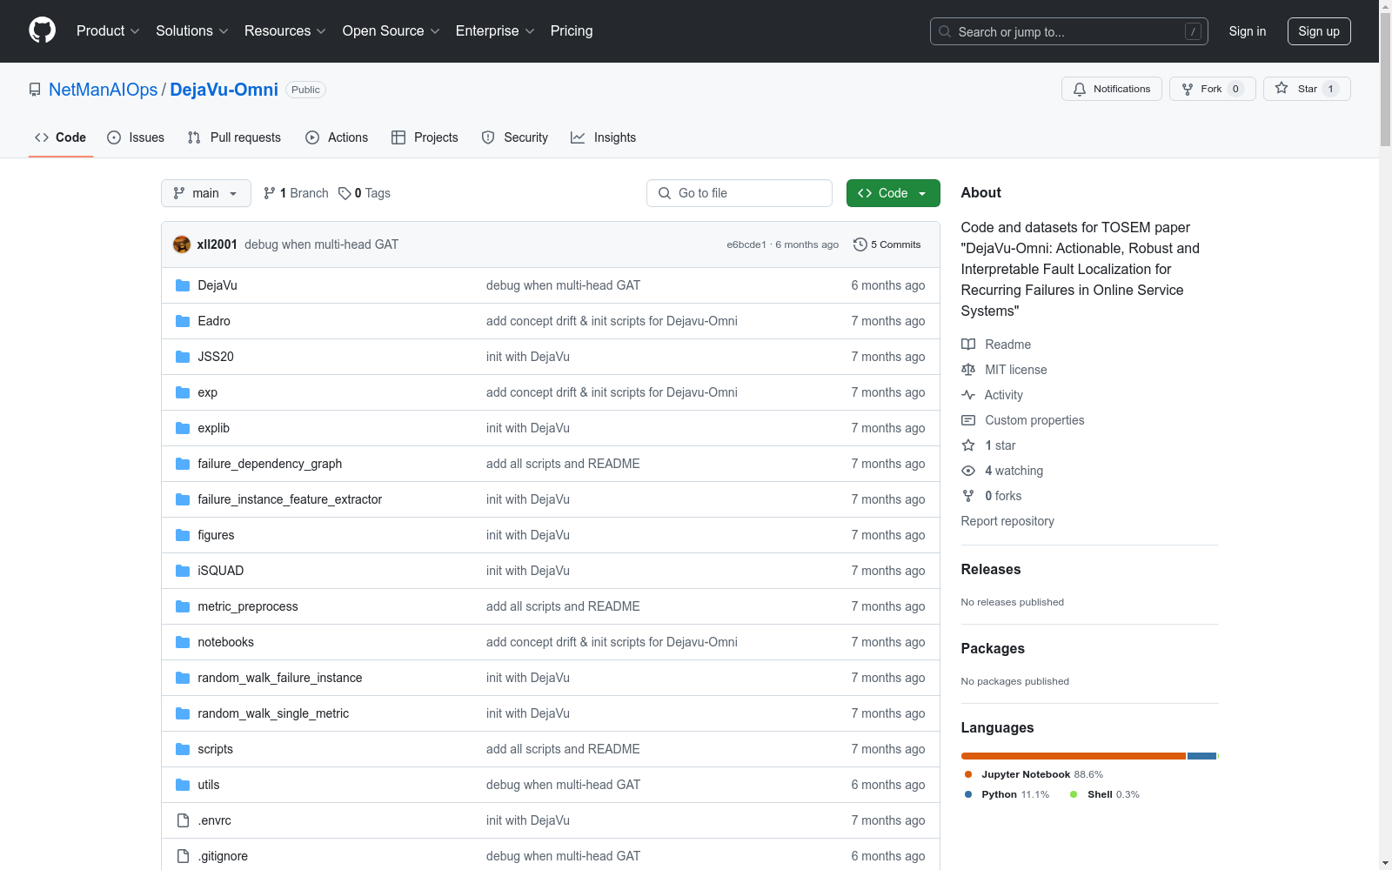1392x870 pixels.
Task: View the 5 Commits history link
Action: [x=887, y=244]
